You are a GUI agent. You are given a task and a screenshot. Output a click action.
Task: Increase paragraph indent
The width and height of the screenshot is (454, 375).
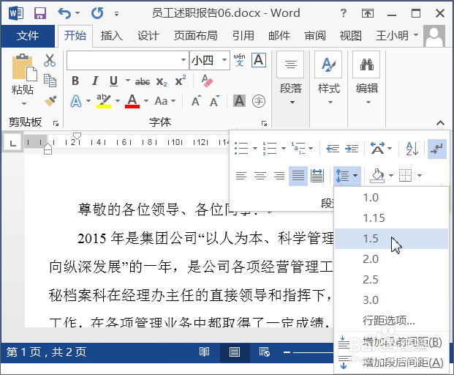pos(352,149)
